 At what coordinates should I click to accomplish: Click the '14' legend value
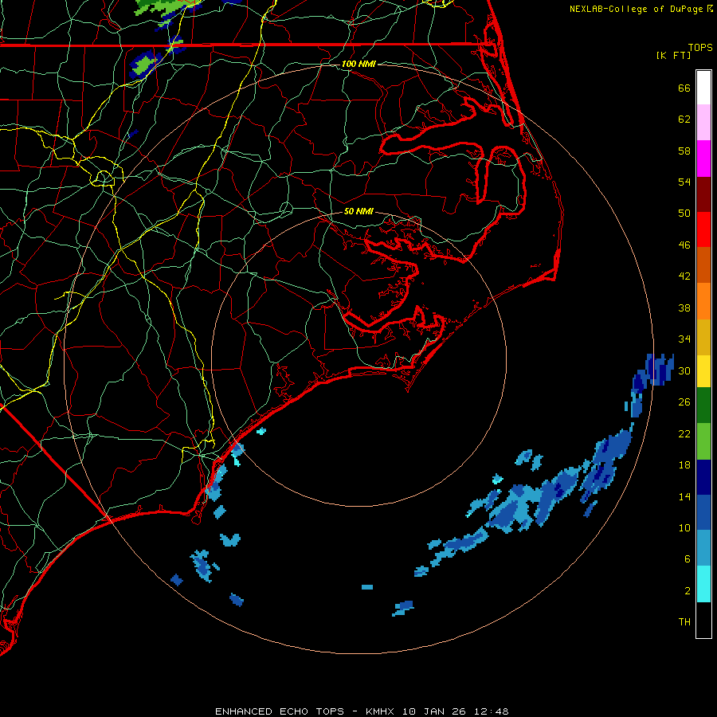[684, 496]
